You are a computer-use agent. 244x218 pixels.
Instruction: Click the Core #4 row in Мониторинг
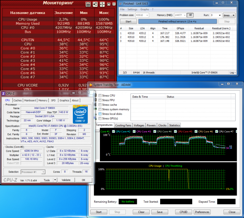pyautogui.click(x=58, y=65)
